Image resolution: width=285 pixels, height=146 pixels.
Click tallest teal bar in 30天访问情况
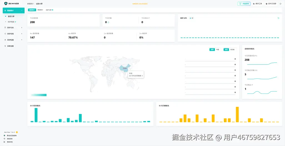[36, 115]
